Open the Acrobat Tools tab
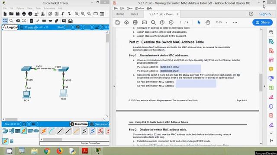The image size is (277, 155). [x=134, y=14]
